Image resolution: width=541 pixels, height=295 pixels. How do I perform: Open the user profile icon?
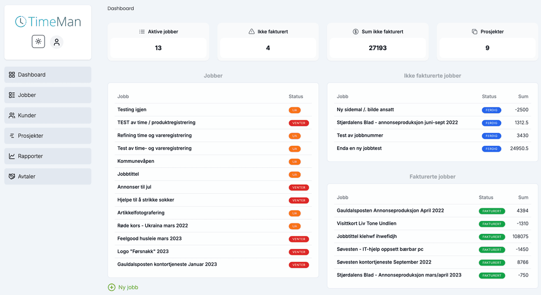(x=57, y=42)
